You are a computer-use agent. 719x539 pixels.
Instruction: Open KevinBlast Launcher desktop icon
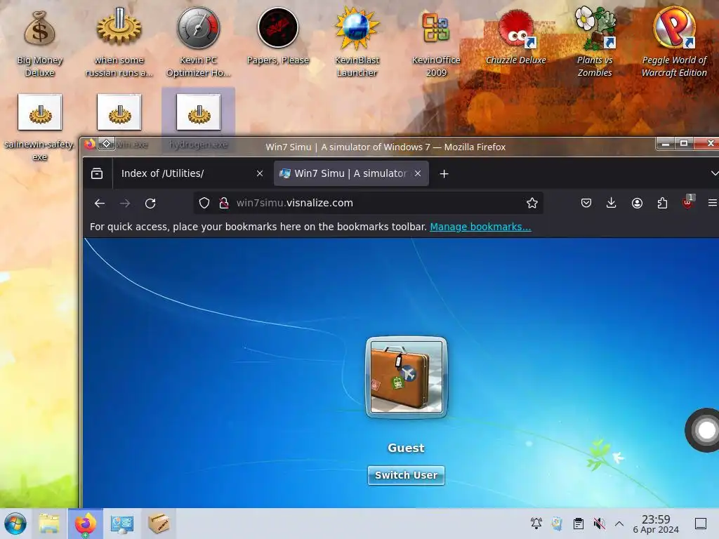coord(357,43)
